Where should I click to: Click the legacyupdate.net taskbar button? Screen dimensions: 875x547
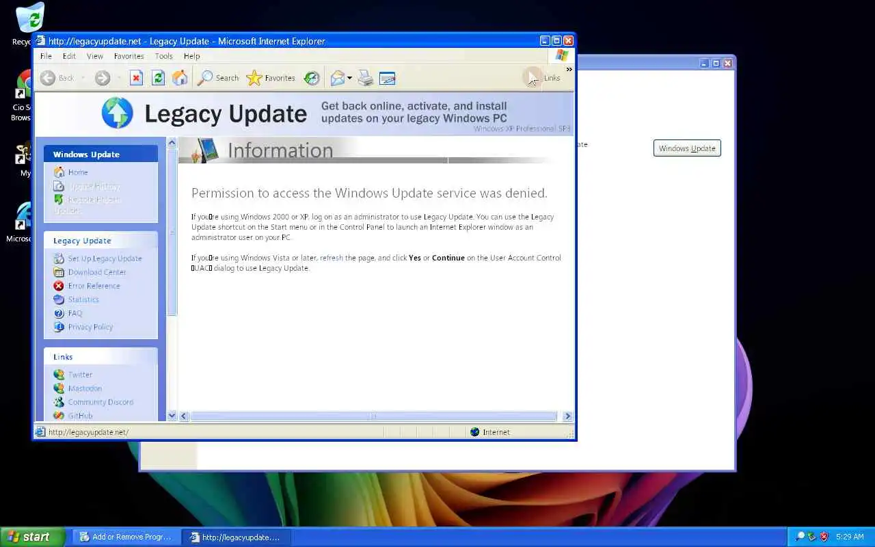click(x=237, y=537)
